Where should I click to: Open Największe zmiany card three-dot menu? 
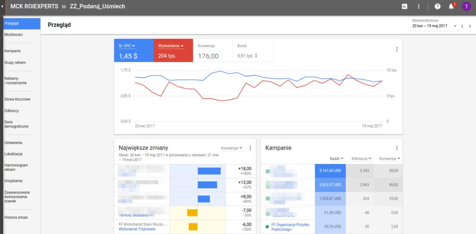pyautogui.click(x=250, y=148)
